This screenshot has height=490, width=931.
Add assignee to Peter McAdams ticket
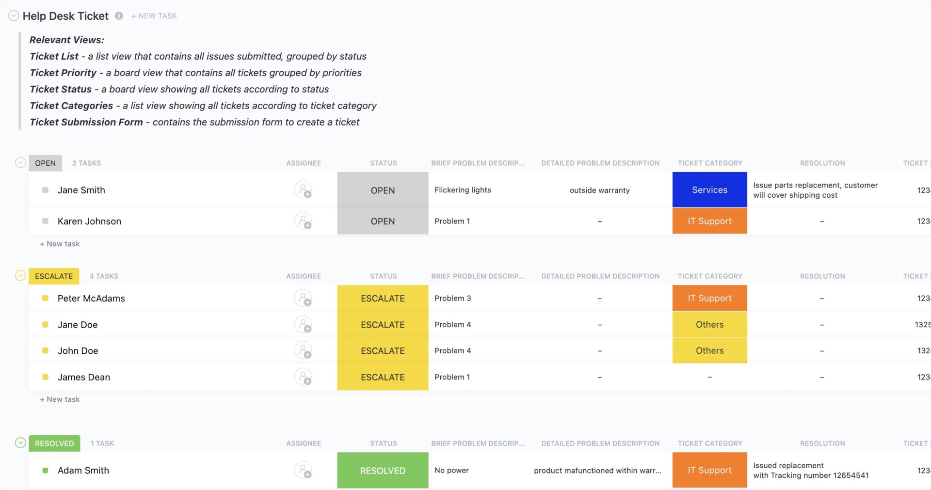(304, 299)
